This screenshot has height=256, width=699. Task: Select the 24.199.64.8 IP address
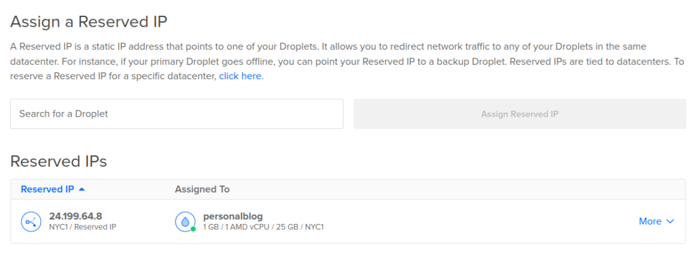(x=75, y=216)
